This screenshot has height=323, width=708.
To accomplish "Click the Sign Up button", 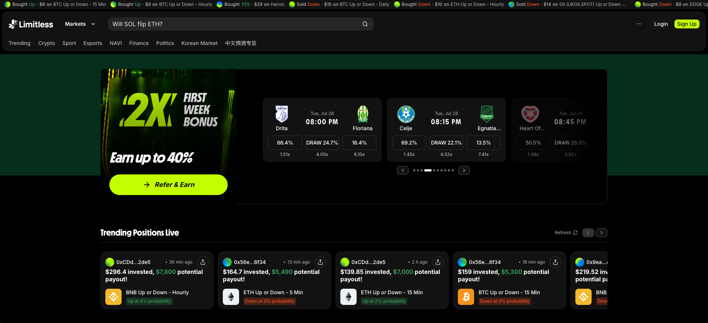I will 687,24.
